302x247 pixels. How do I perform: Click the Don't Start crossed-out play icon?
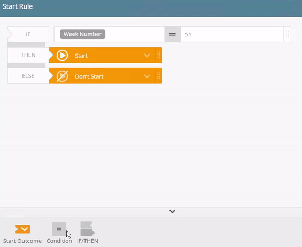tap(62, 76)
